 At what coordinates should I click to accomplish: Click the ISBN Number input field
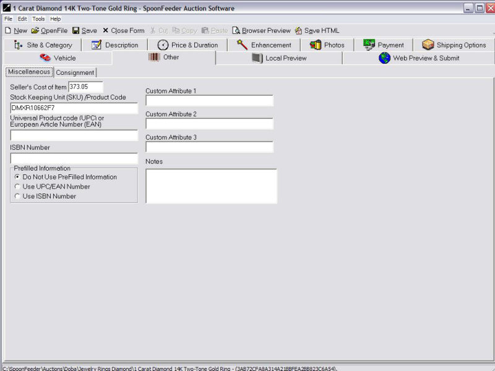click(74, 158)
